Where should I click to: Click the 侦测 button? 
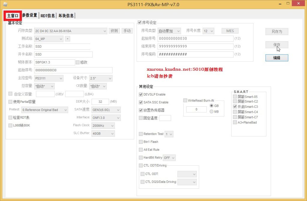click(114, 31)
